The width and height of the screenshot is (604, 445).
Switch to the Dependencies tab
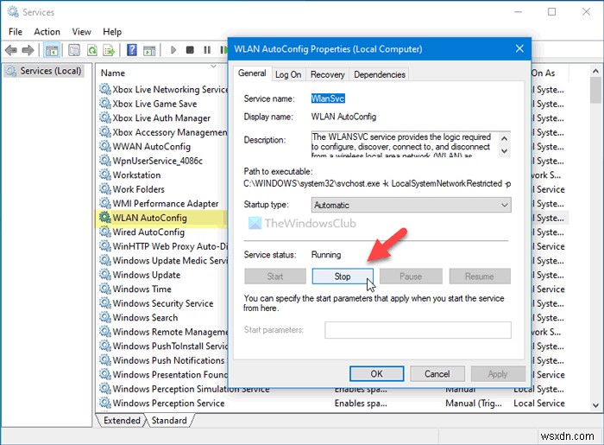pos(380,74)
